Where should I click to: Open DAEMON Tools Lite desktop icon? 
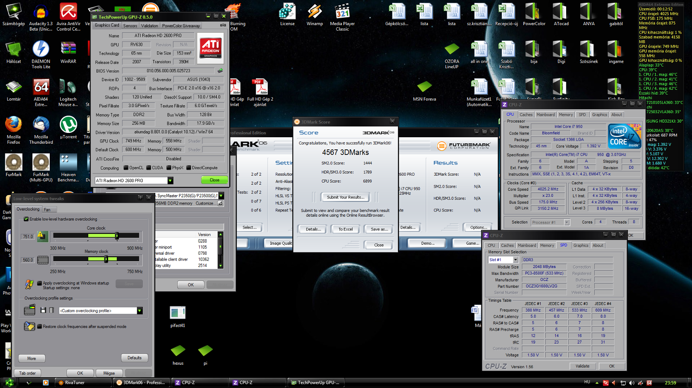click(41, 55)
